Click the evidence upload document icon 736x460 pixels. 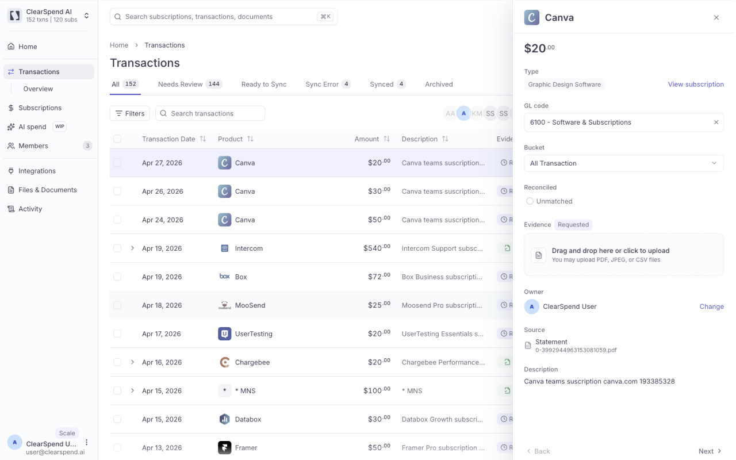(539, 255)
